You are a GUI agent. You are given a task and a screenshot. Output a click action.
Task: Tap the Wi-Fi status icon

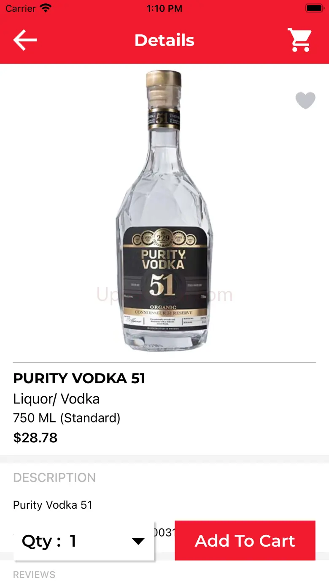tap(45, 8)
